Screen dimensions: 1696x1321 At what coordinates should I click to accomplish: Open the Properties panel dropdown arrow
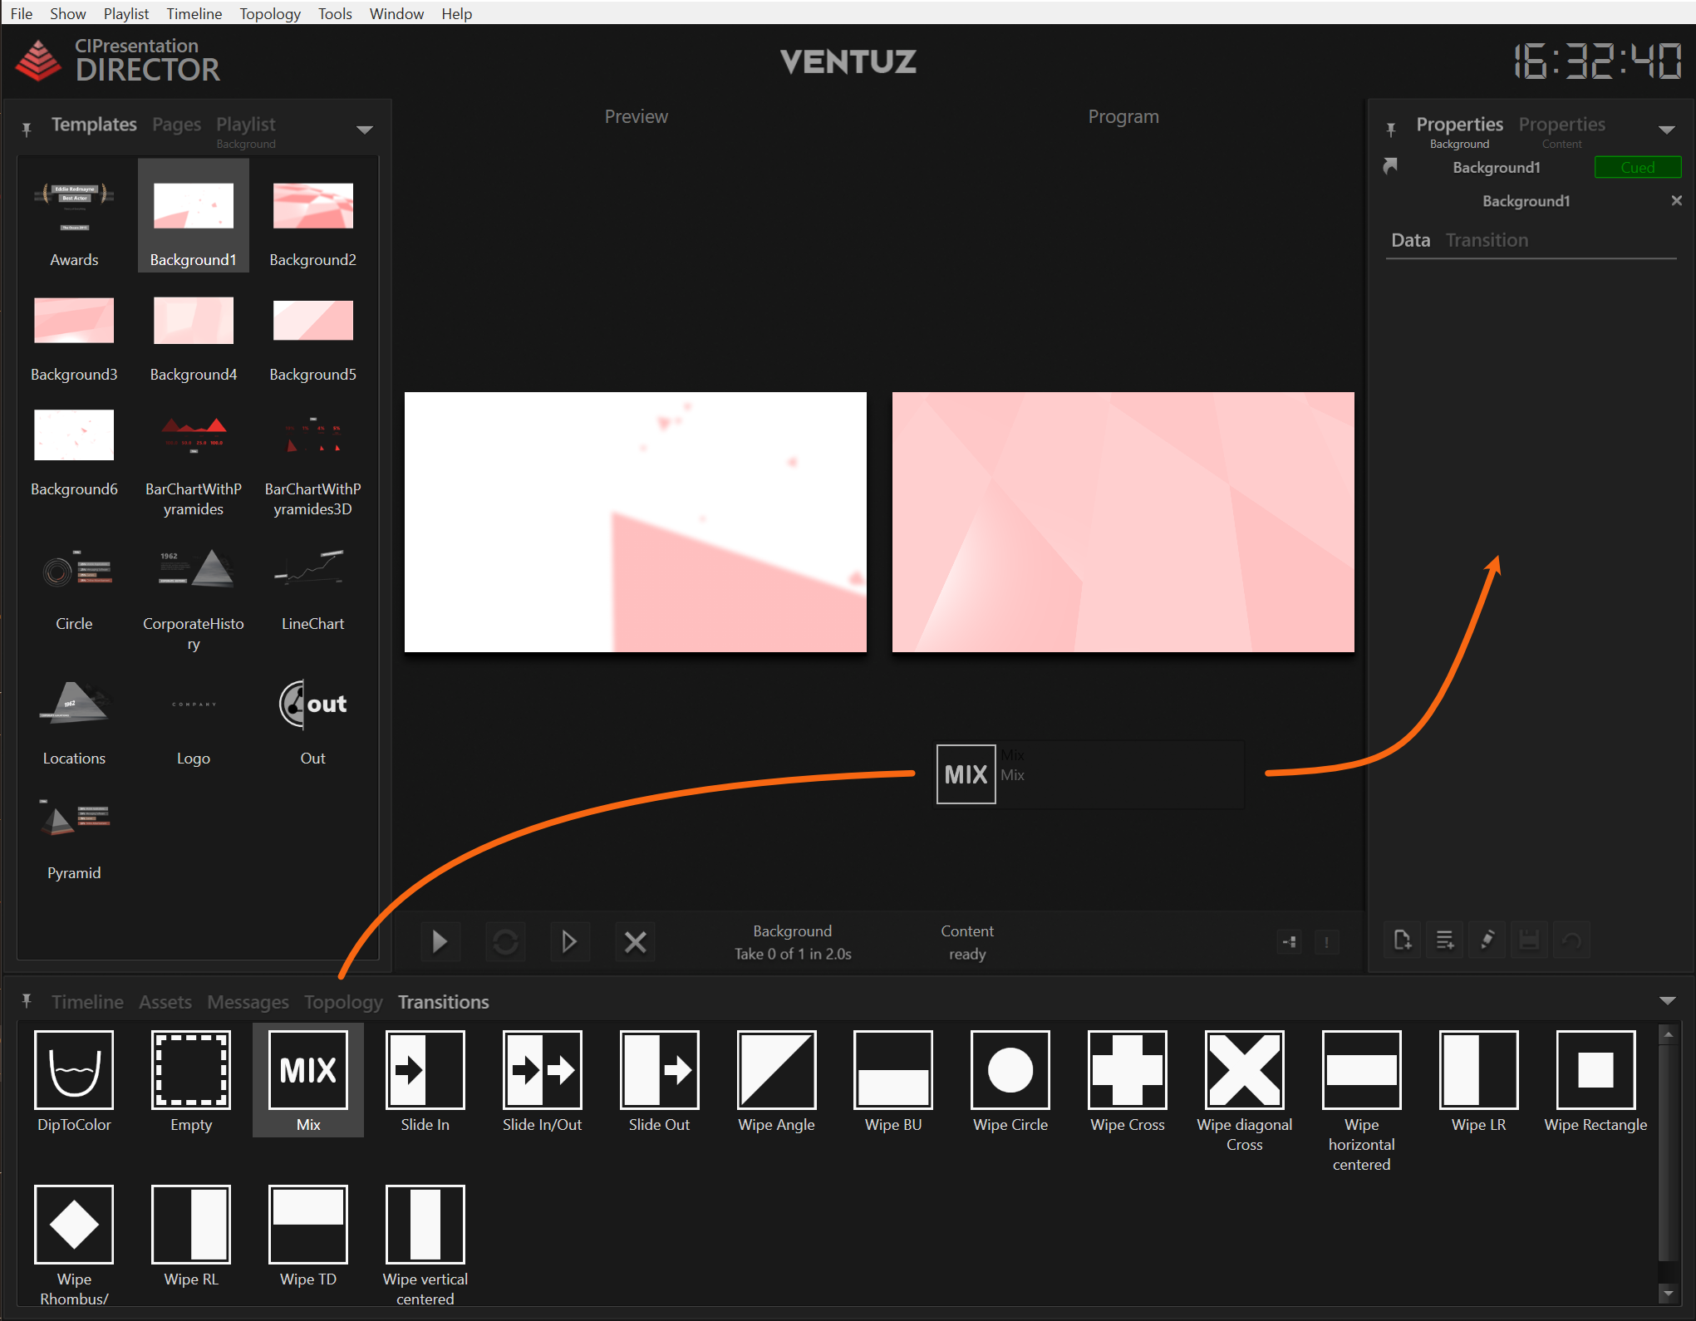1666,130
